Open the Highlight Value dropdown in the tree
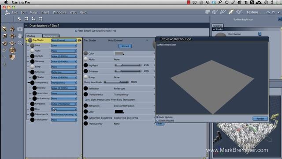 pyautogui.click(x=64, y=56)
